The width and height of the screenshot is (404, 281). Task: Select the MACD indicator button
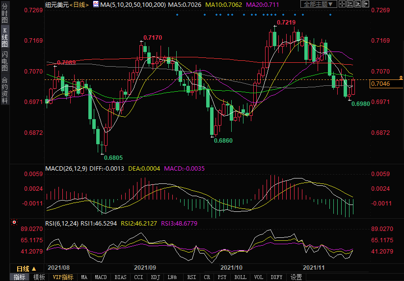tap(101, 277)
